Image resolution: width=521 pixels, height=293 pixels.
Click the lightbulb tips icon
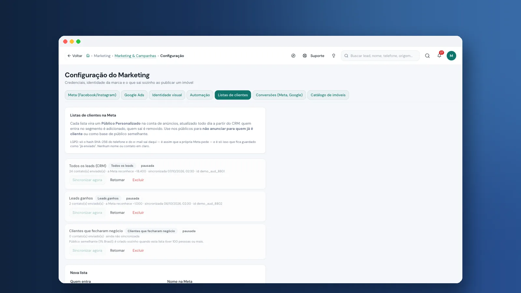pyautogui.click(x=333, y=56)
